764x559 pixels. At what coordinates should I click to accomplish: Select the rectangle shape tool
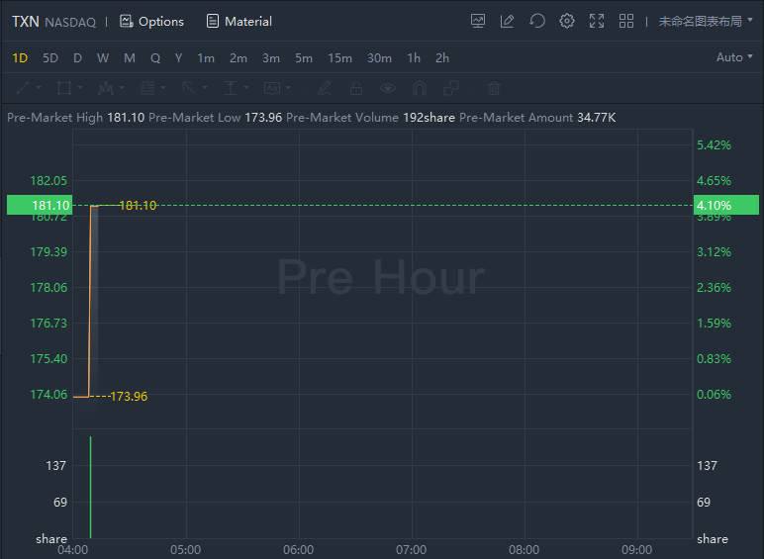pyautogui.click(x=64, y=88)
